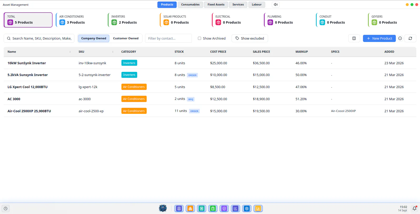
Task: Open the orange cubes dock app
Action: click(x=190, y=208)
